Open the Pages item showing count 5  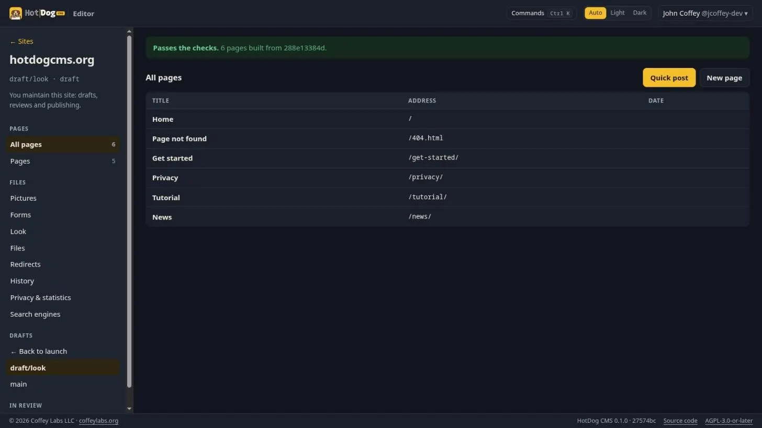point(63,161)
